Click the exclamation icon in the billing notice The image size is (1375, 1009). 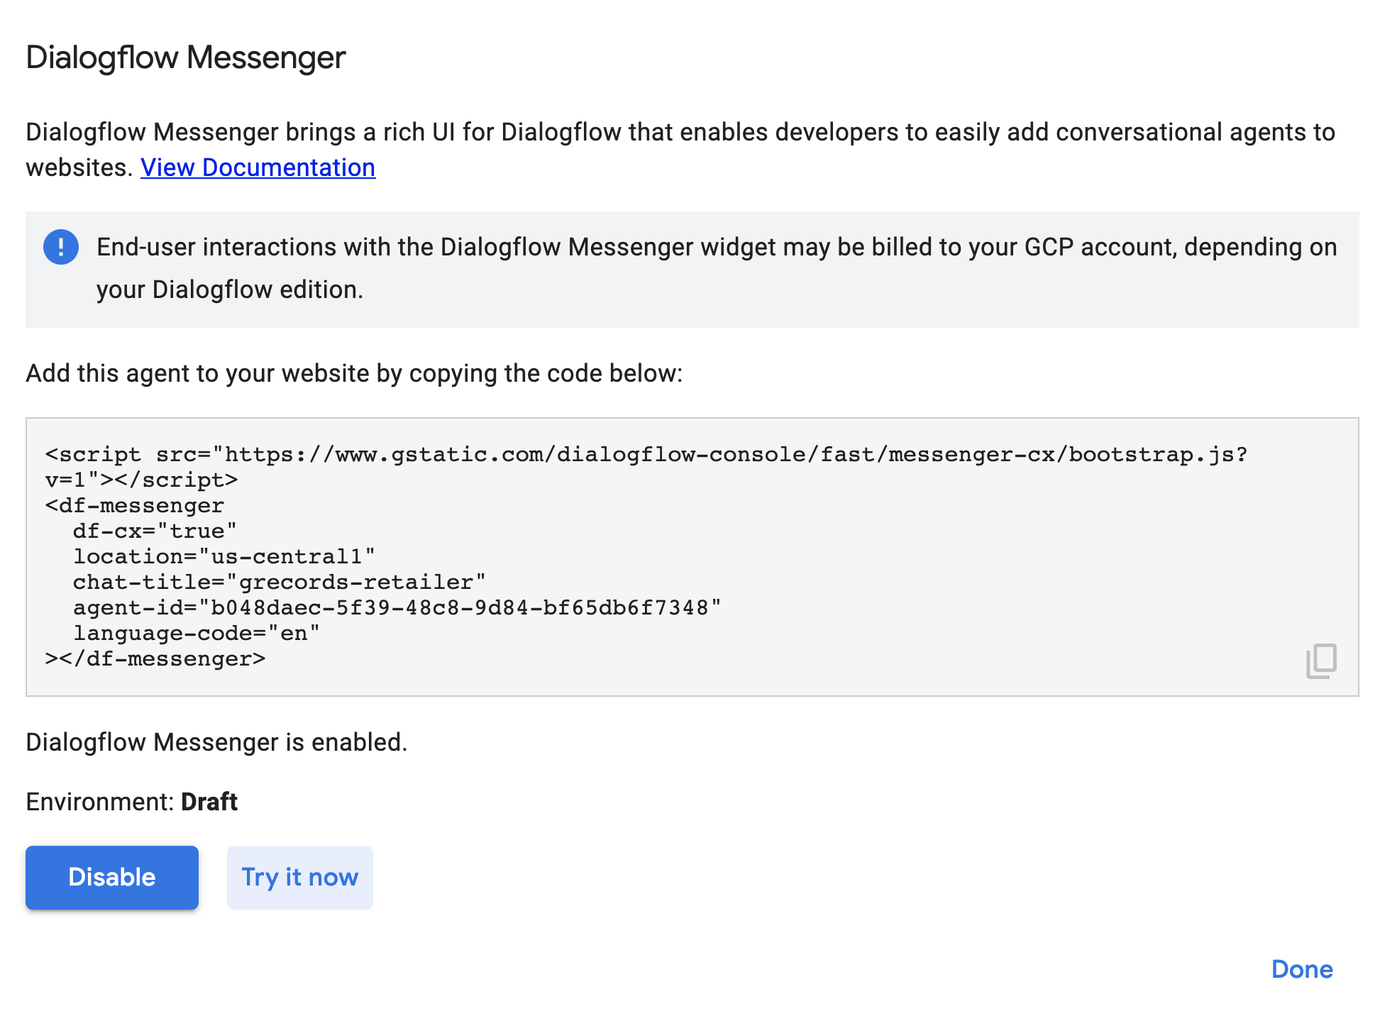(61, 247)
